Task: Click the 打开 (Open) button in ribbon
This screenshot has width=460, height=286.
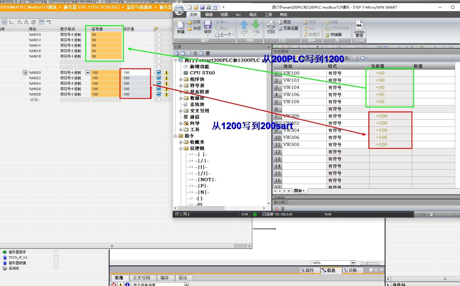Action: 194,22
